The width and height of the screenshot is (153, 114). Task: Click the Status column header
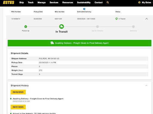(118, 12)
